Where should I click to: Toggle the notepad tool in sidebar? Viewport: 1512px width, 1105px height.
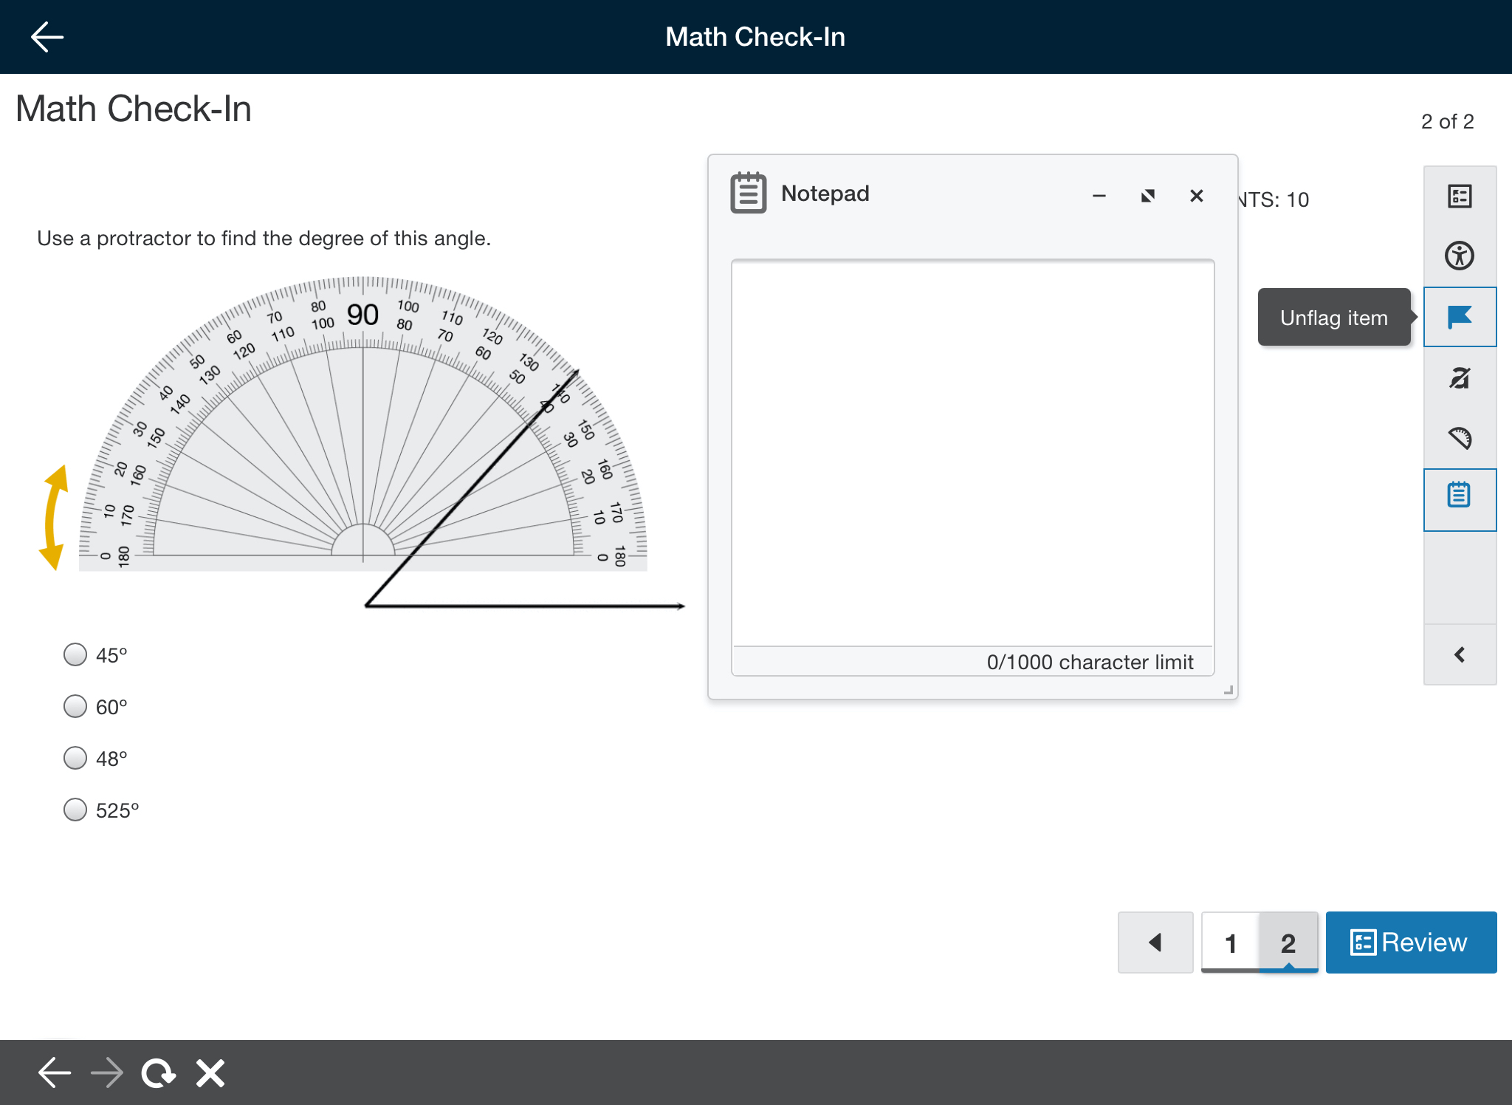click(1460, 496)
